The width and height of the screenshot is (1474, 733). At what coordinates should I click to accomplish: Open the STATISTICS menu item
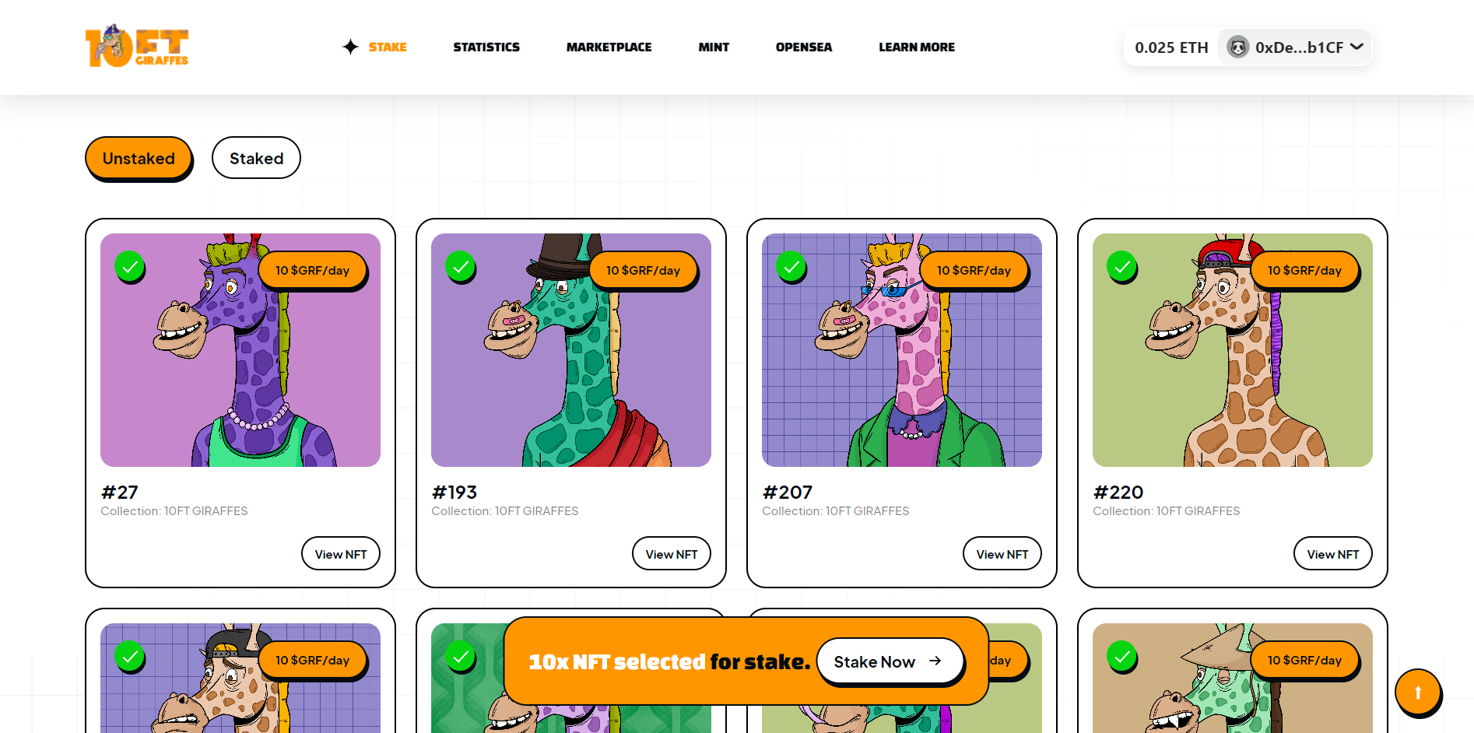point(486,47)
